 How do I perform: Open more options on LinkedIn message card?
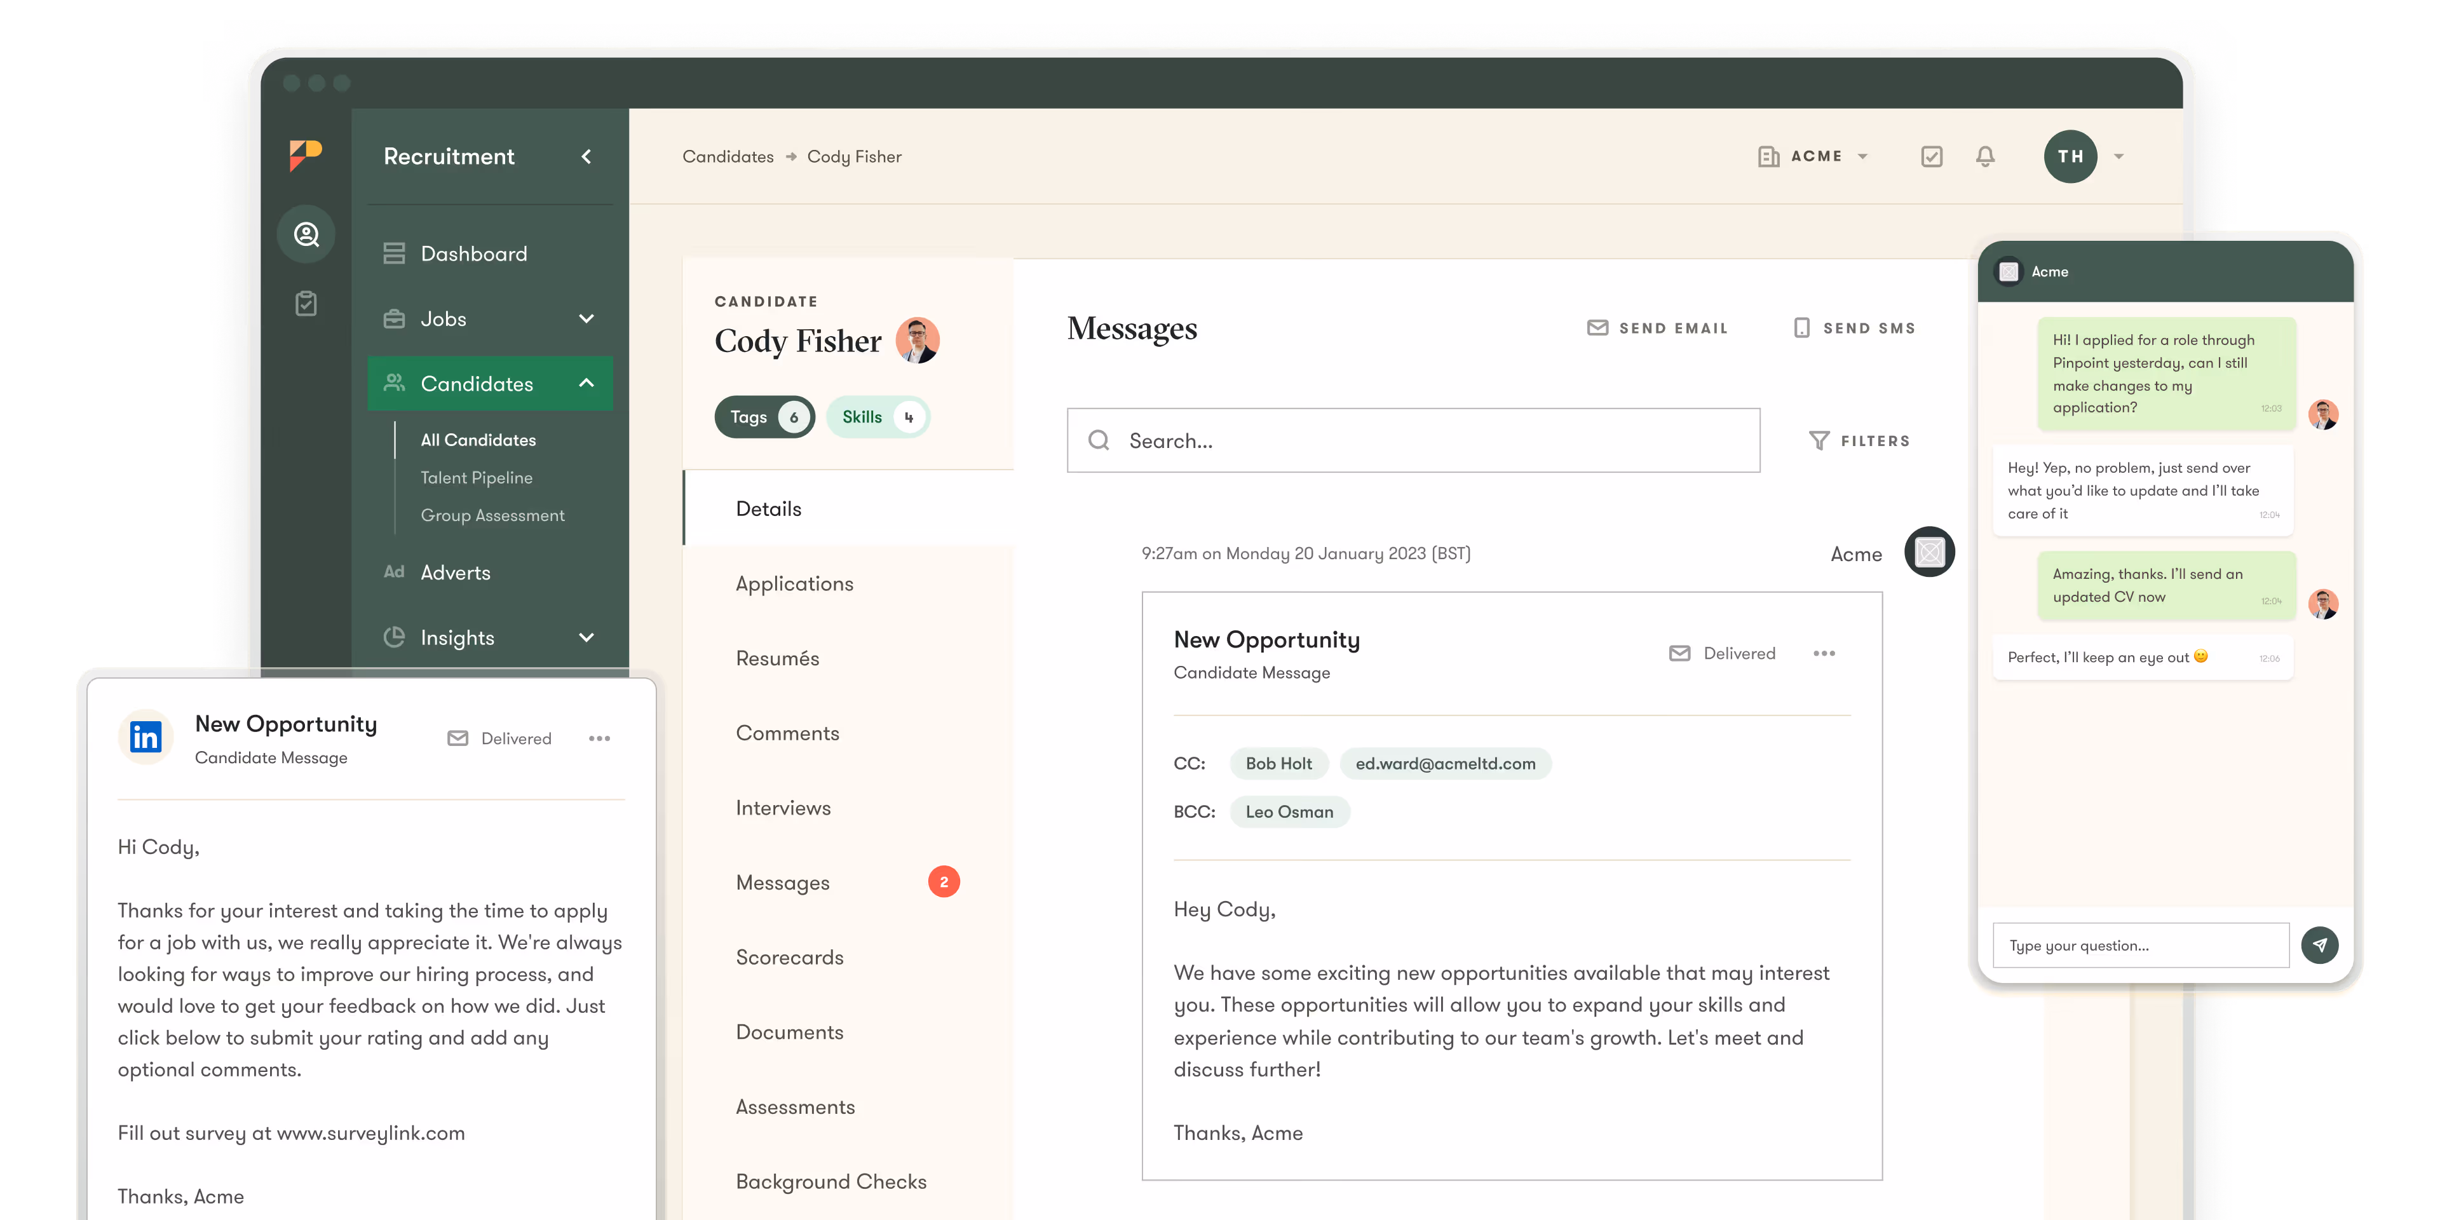600,739
